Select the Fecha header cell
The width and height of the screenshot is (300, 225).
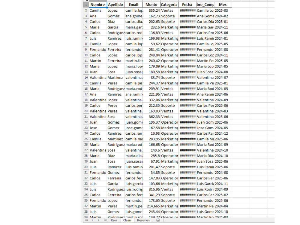click(x=187, y=4)
